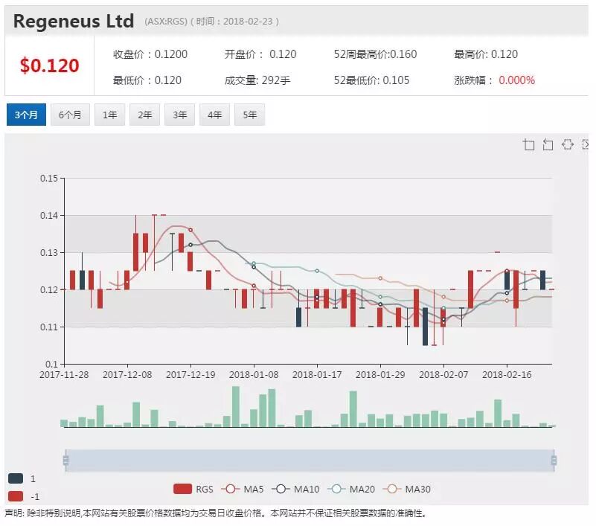Image resolution: width=596 pixels, height=526 pixels.
Task: Click the 0.15 y-axis label
Action: point(49,178)
